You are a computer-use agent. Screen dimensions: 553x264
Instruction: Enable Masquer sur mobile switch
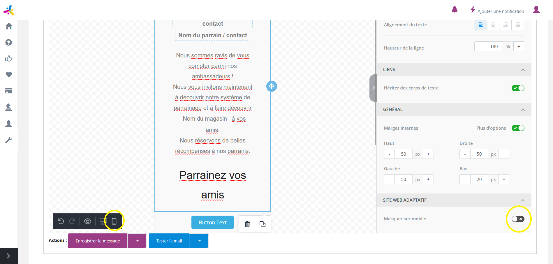click(x=518, y=219)
